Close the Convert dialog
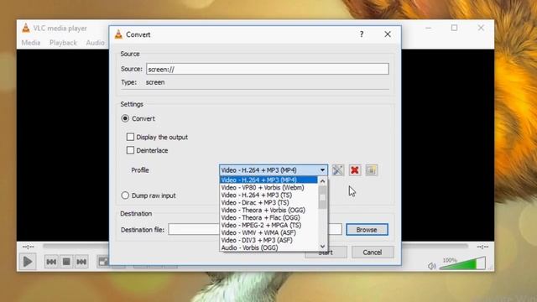This screenshot has width=537, height=302. (x=388, y=34)
